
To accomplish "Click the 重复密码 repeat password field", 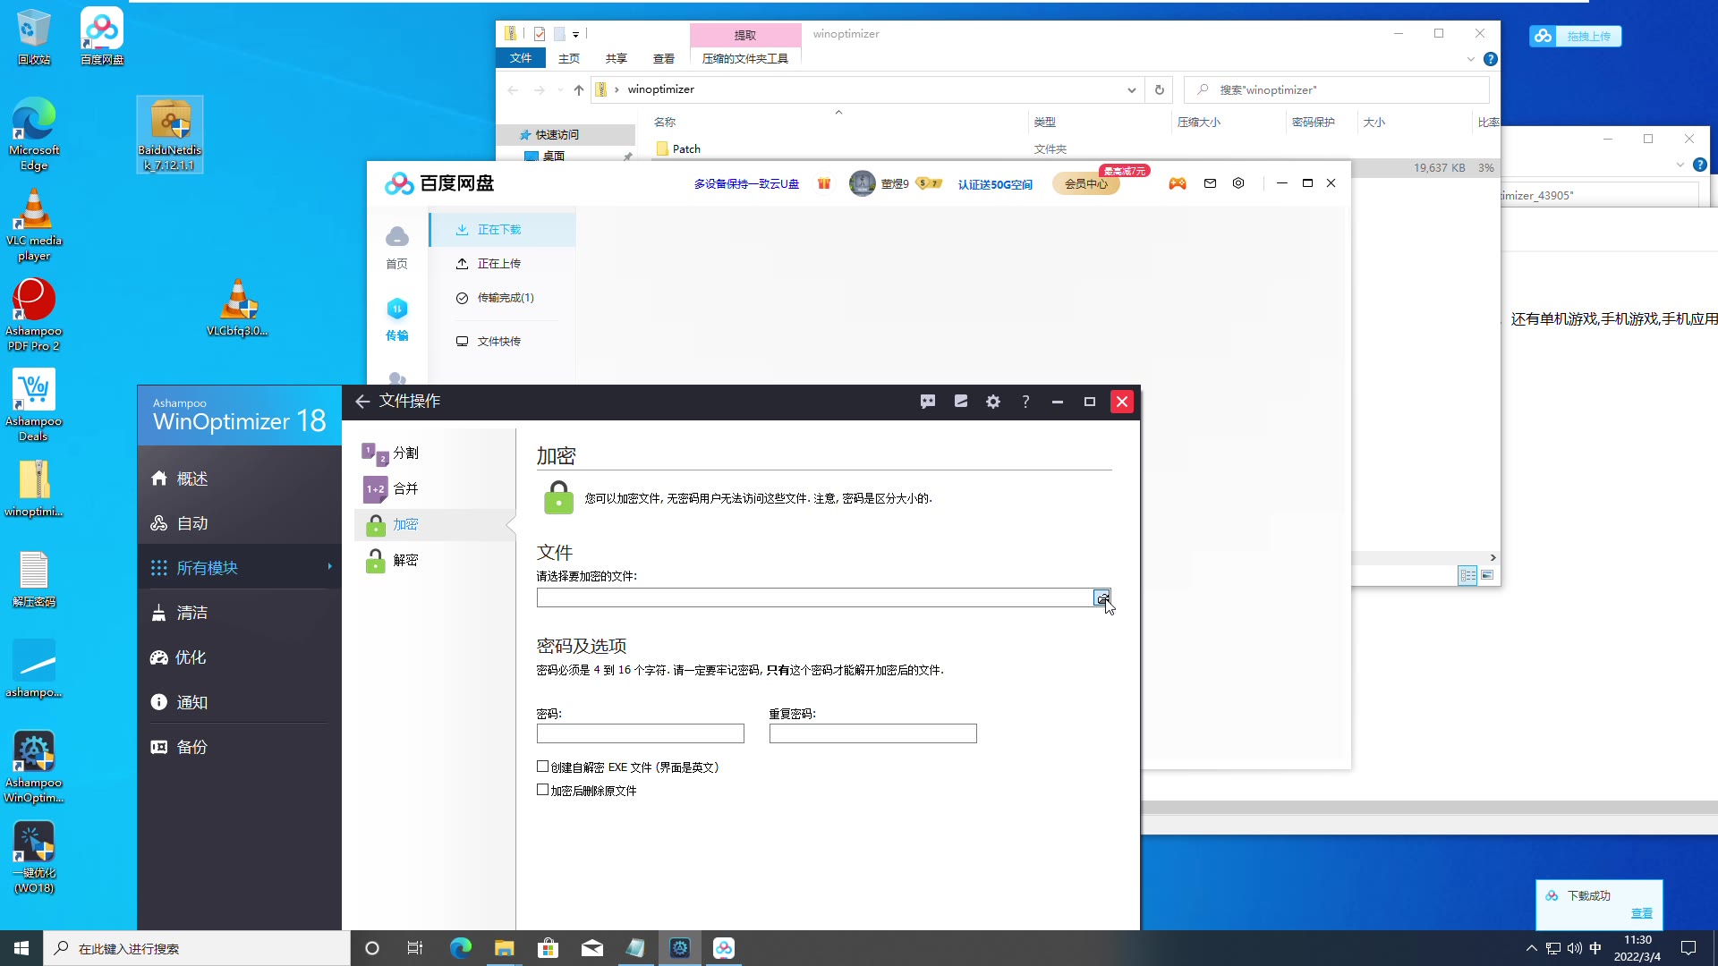I will point(872,733).
